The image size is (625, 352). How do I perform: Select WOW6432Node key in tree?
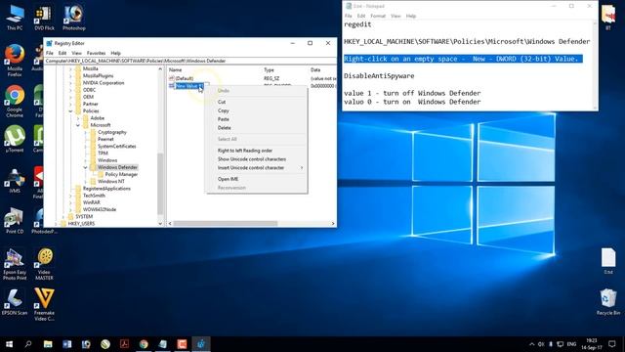[100, 209]
